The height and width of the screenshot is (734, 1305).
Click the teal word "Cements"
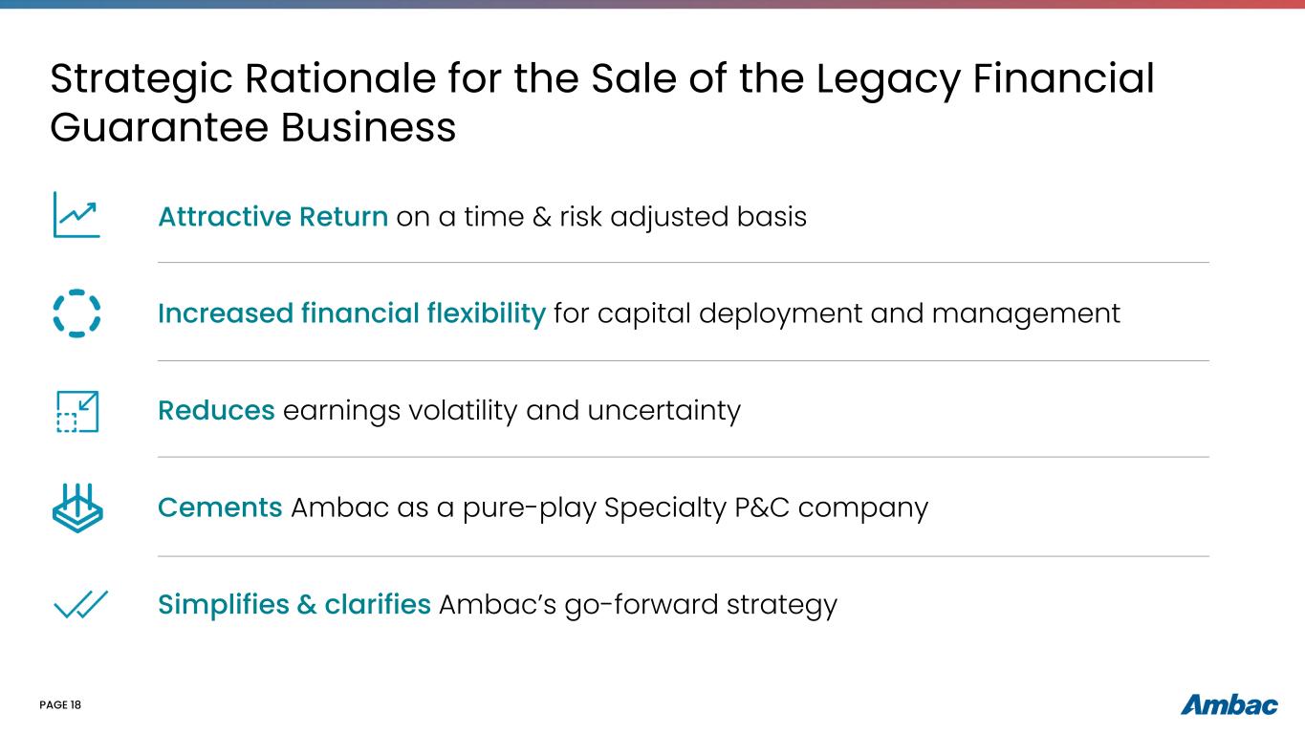220,507
